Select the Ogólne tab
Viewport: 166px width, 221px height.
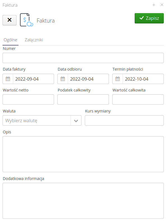point(10,40)
